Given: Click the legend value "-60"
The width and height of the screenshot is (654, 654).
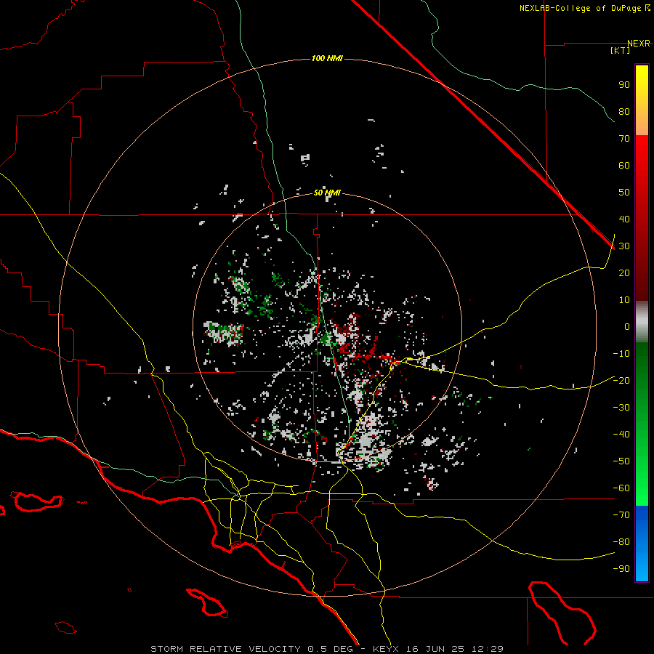Looking at the screenshot, I should click(x=621, y=488).
